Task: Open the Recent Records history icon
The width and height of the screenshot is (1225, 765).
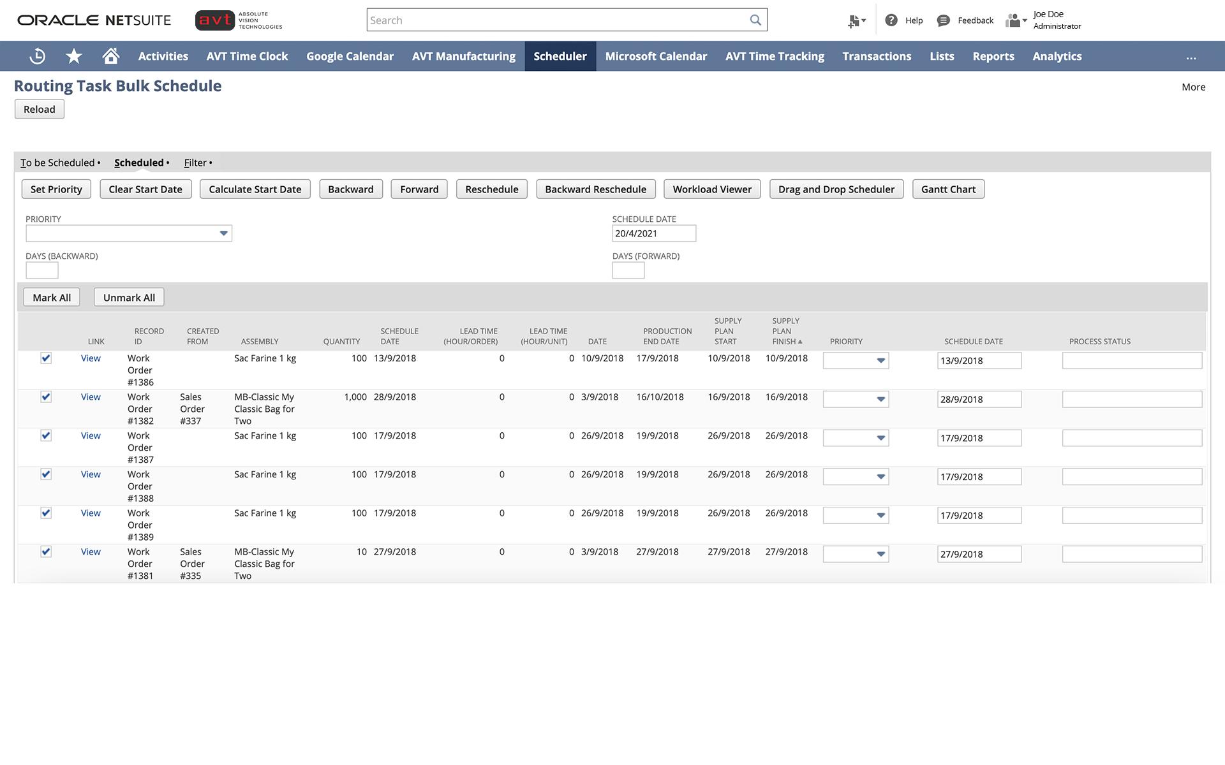Action: click(38, 56)
